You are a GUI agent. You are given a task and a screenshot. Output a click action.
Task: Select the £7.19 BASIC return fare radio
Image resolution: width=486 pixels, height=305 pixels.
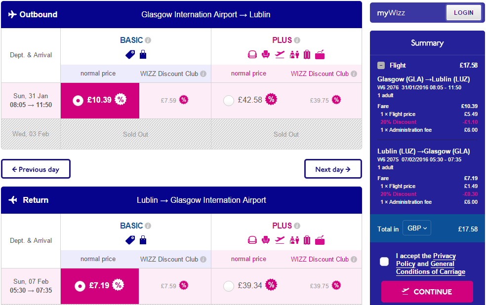pyautogui.click(x=80, y=286)
